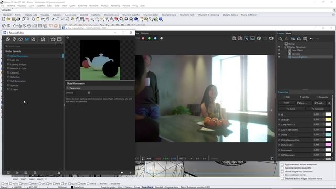Select Reflection in Render Elements list
The height and width of the screenshot is (189, 336).
point(15,77)
